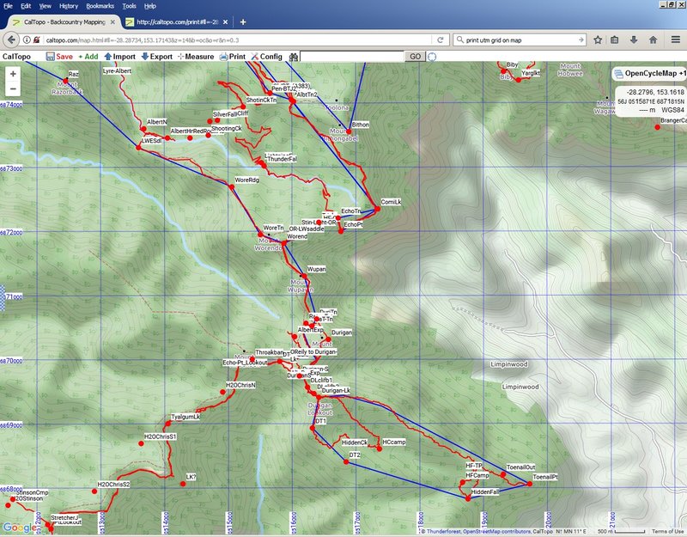Click the LWESdl waypoint marker
Viewport: 687px width, 537px height.
coord(138,148)
